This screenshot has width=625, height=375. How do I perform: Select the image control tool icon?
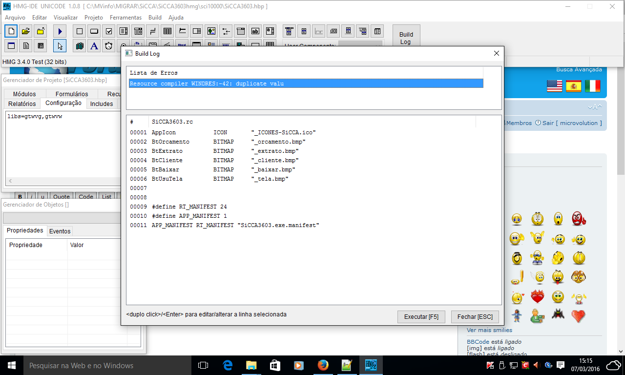[x=211, y=31]
